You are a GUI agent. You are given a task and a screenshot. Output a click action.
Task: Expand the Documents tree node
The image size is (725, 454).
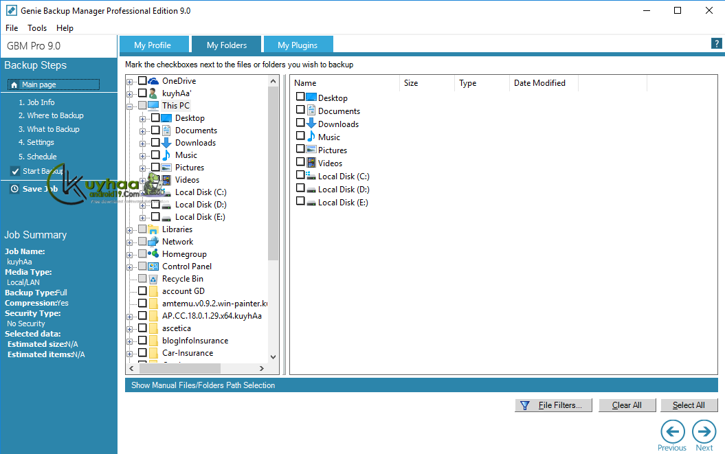pos(142,131)
